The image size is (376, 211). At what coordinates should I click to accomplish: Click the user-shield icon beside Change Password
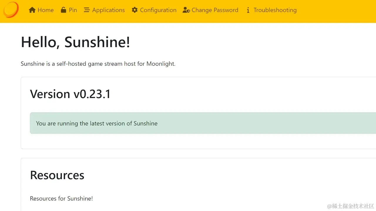coord(186,10)
